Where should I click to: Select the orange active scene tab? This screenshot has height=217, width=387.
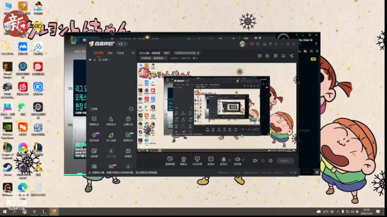click(x=99, y=53)
